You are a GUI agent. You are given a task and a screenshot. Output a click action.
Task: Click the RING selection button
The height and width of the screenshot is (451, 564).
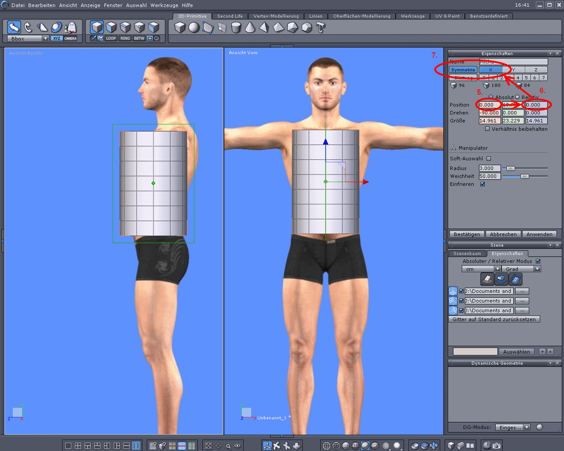pos(125,38)
